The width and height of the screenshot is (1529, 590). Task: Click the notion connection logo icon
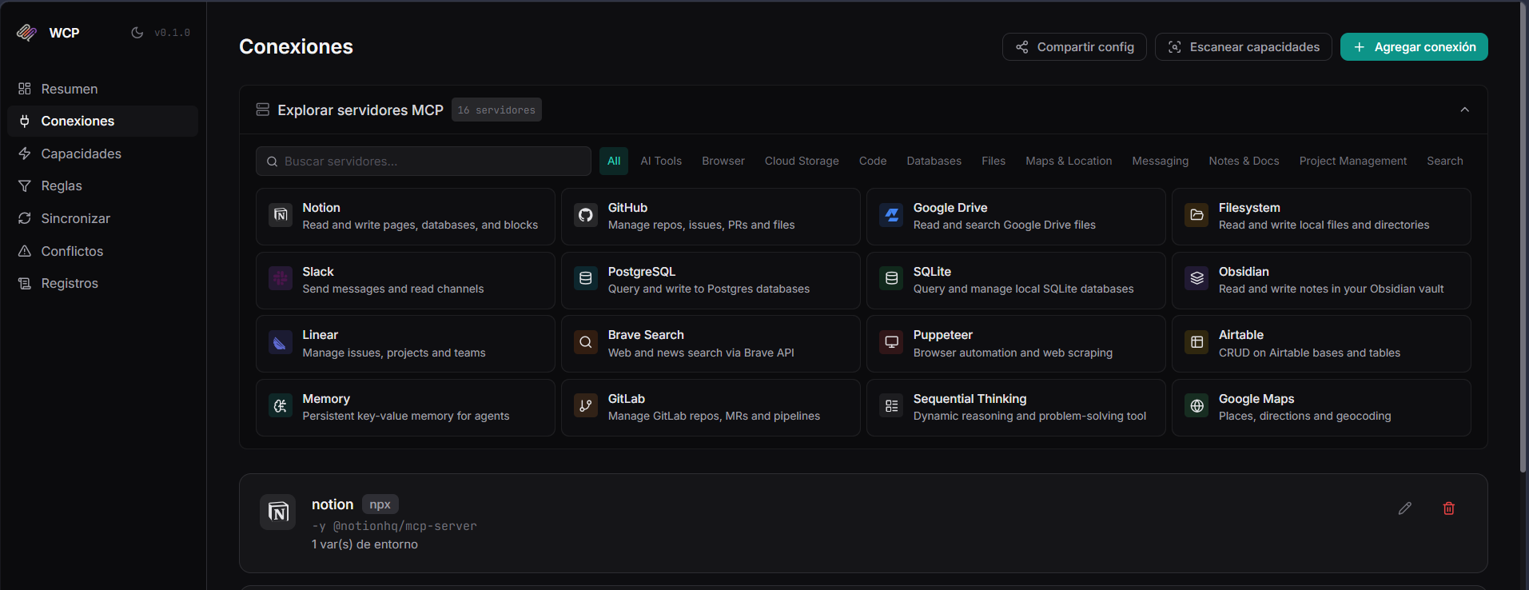[278, 512]
